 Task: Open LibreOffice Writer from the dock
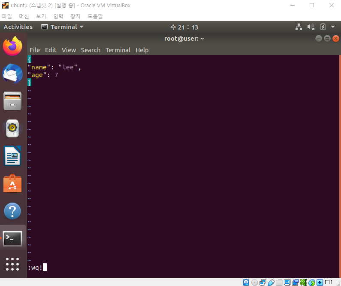pyautogui.click(x=12, y=156)
